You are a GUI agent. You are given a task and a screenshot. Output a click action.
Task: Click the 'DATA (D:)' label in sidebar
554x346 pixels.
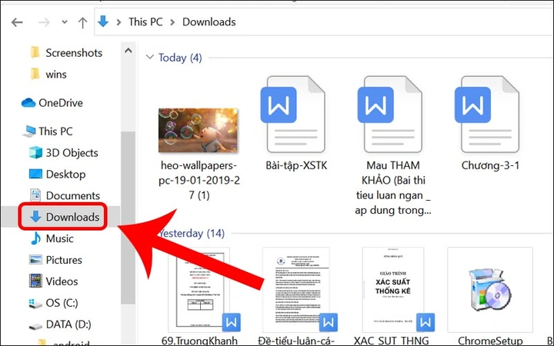click(68, 324)
